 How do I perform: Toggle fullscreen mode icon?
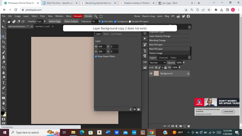pos(101,16)
